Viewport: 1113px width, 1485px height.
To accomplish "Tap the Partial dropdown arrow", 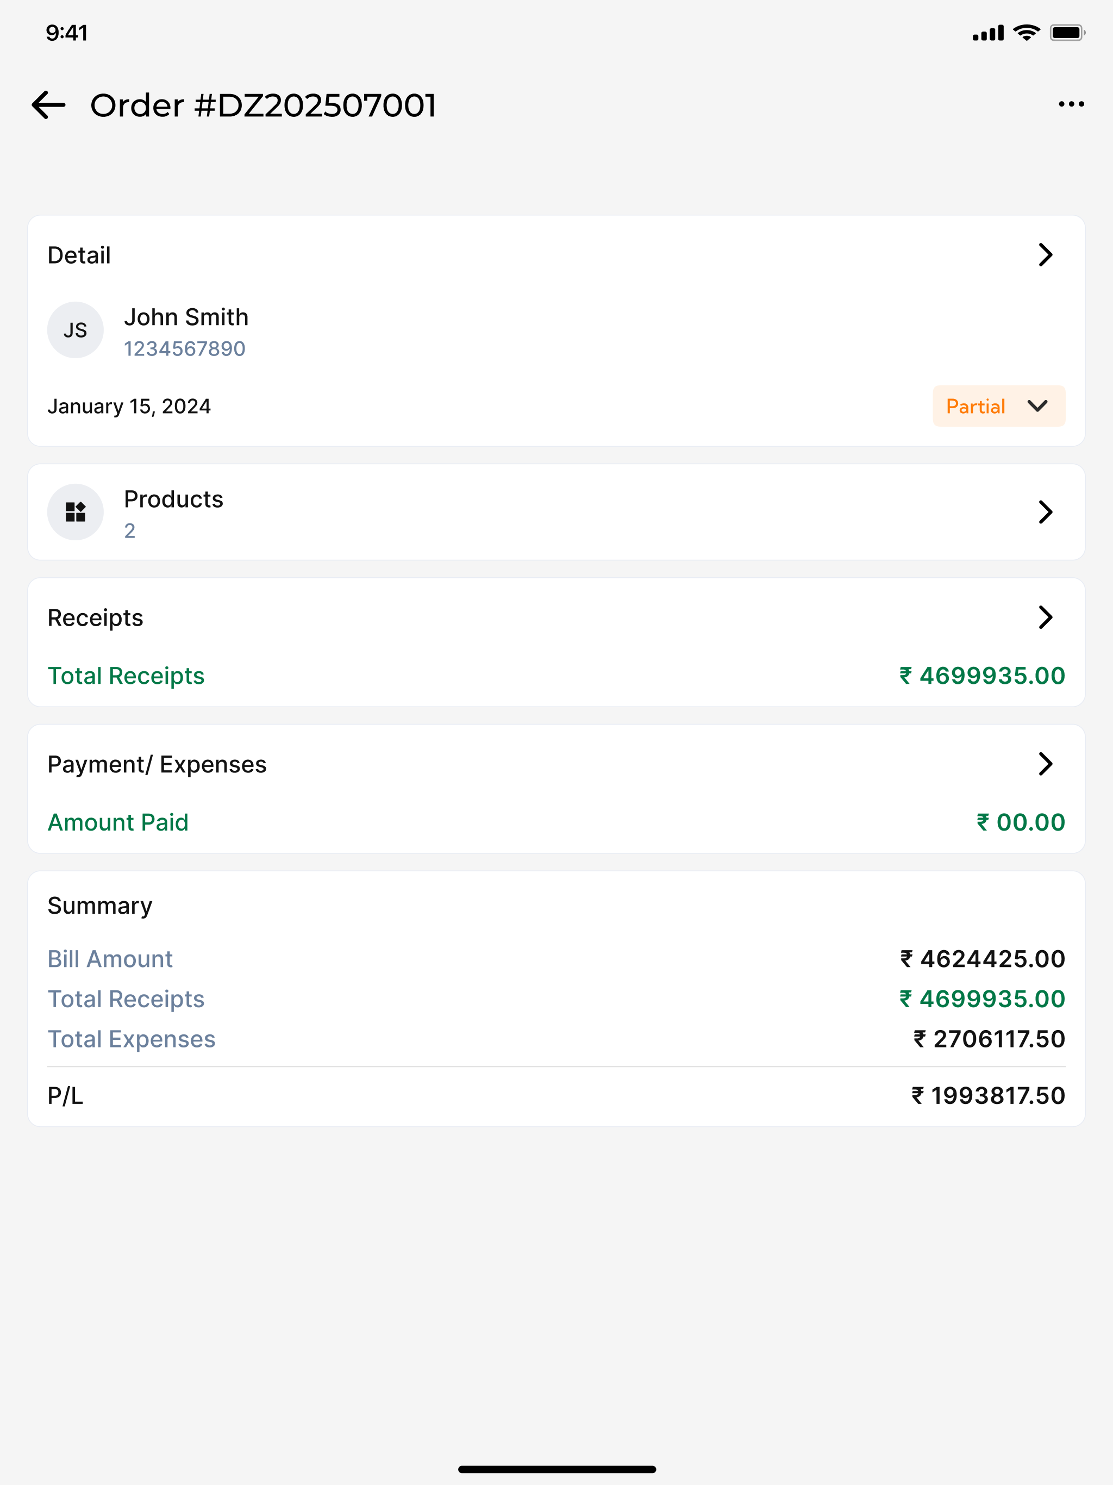I will (x=1037, y=406).
